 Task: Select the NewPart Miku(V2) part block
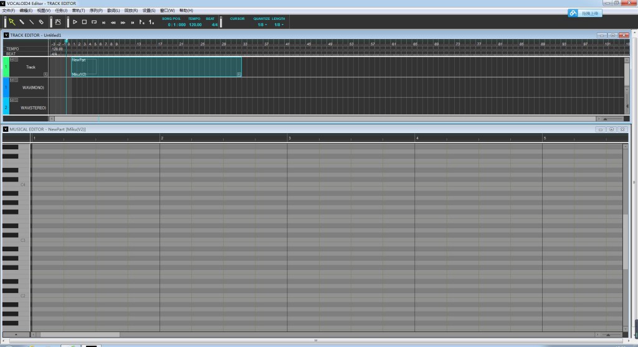pos(156,67)
